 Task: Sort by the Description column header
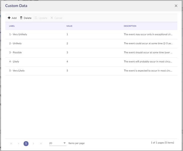[130, 26]
